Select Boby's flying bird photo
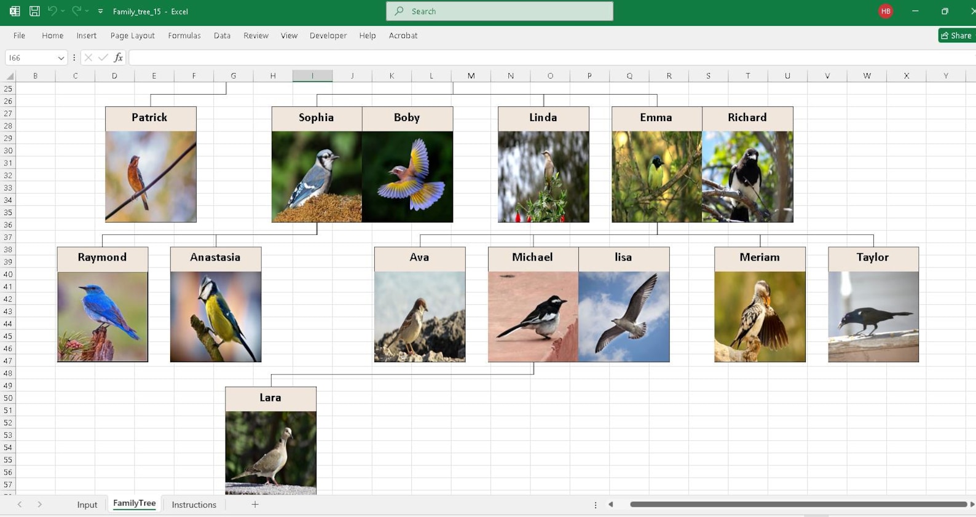The image size is (976, 517). point(407,176)
